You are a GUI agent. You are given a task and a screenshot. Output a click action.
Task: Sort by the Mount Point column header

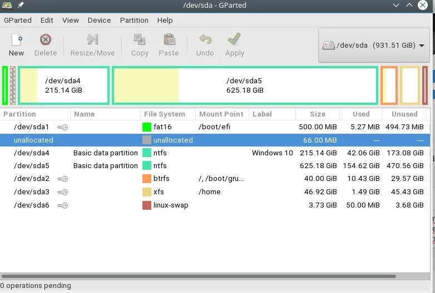click(222, 114)
